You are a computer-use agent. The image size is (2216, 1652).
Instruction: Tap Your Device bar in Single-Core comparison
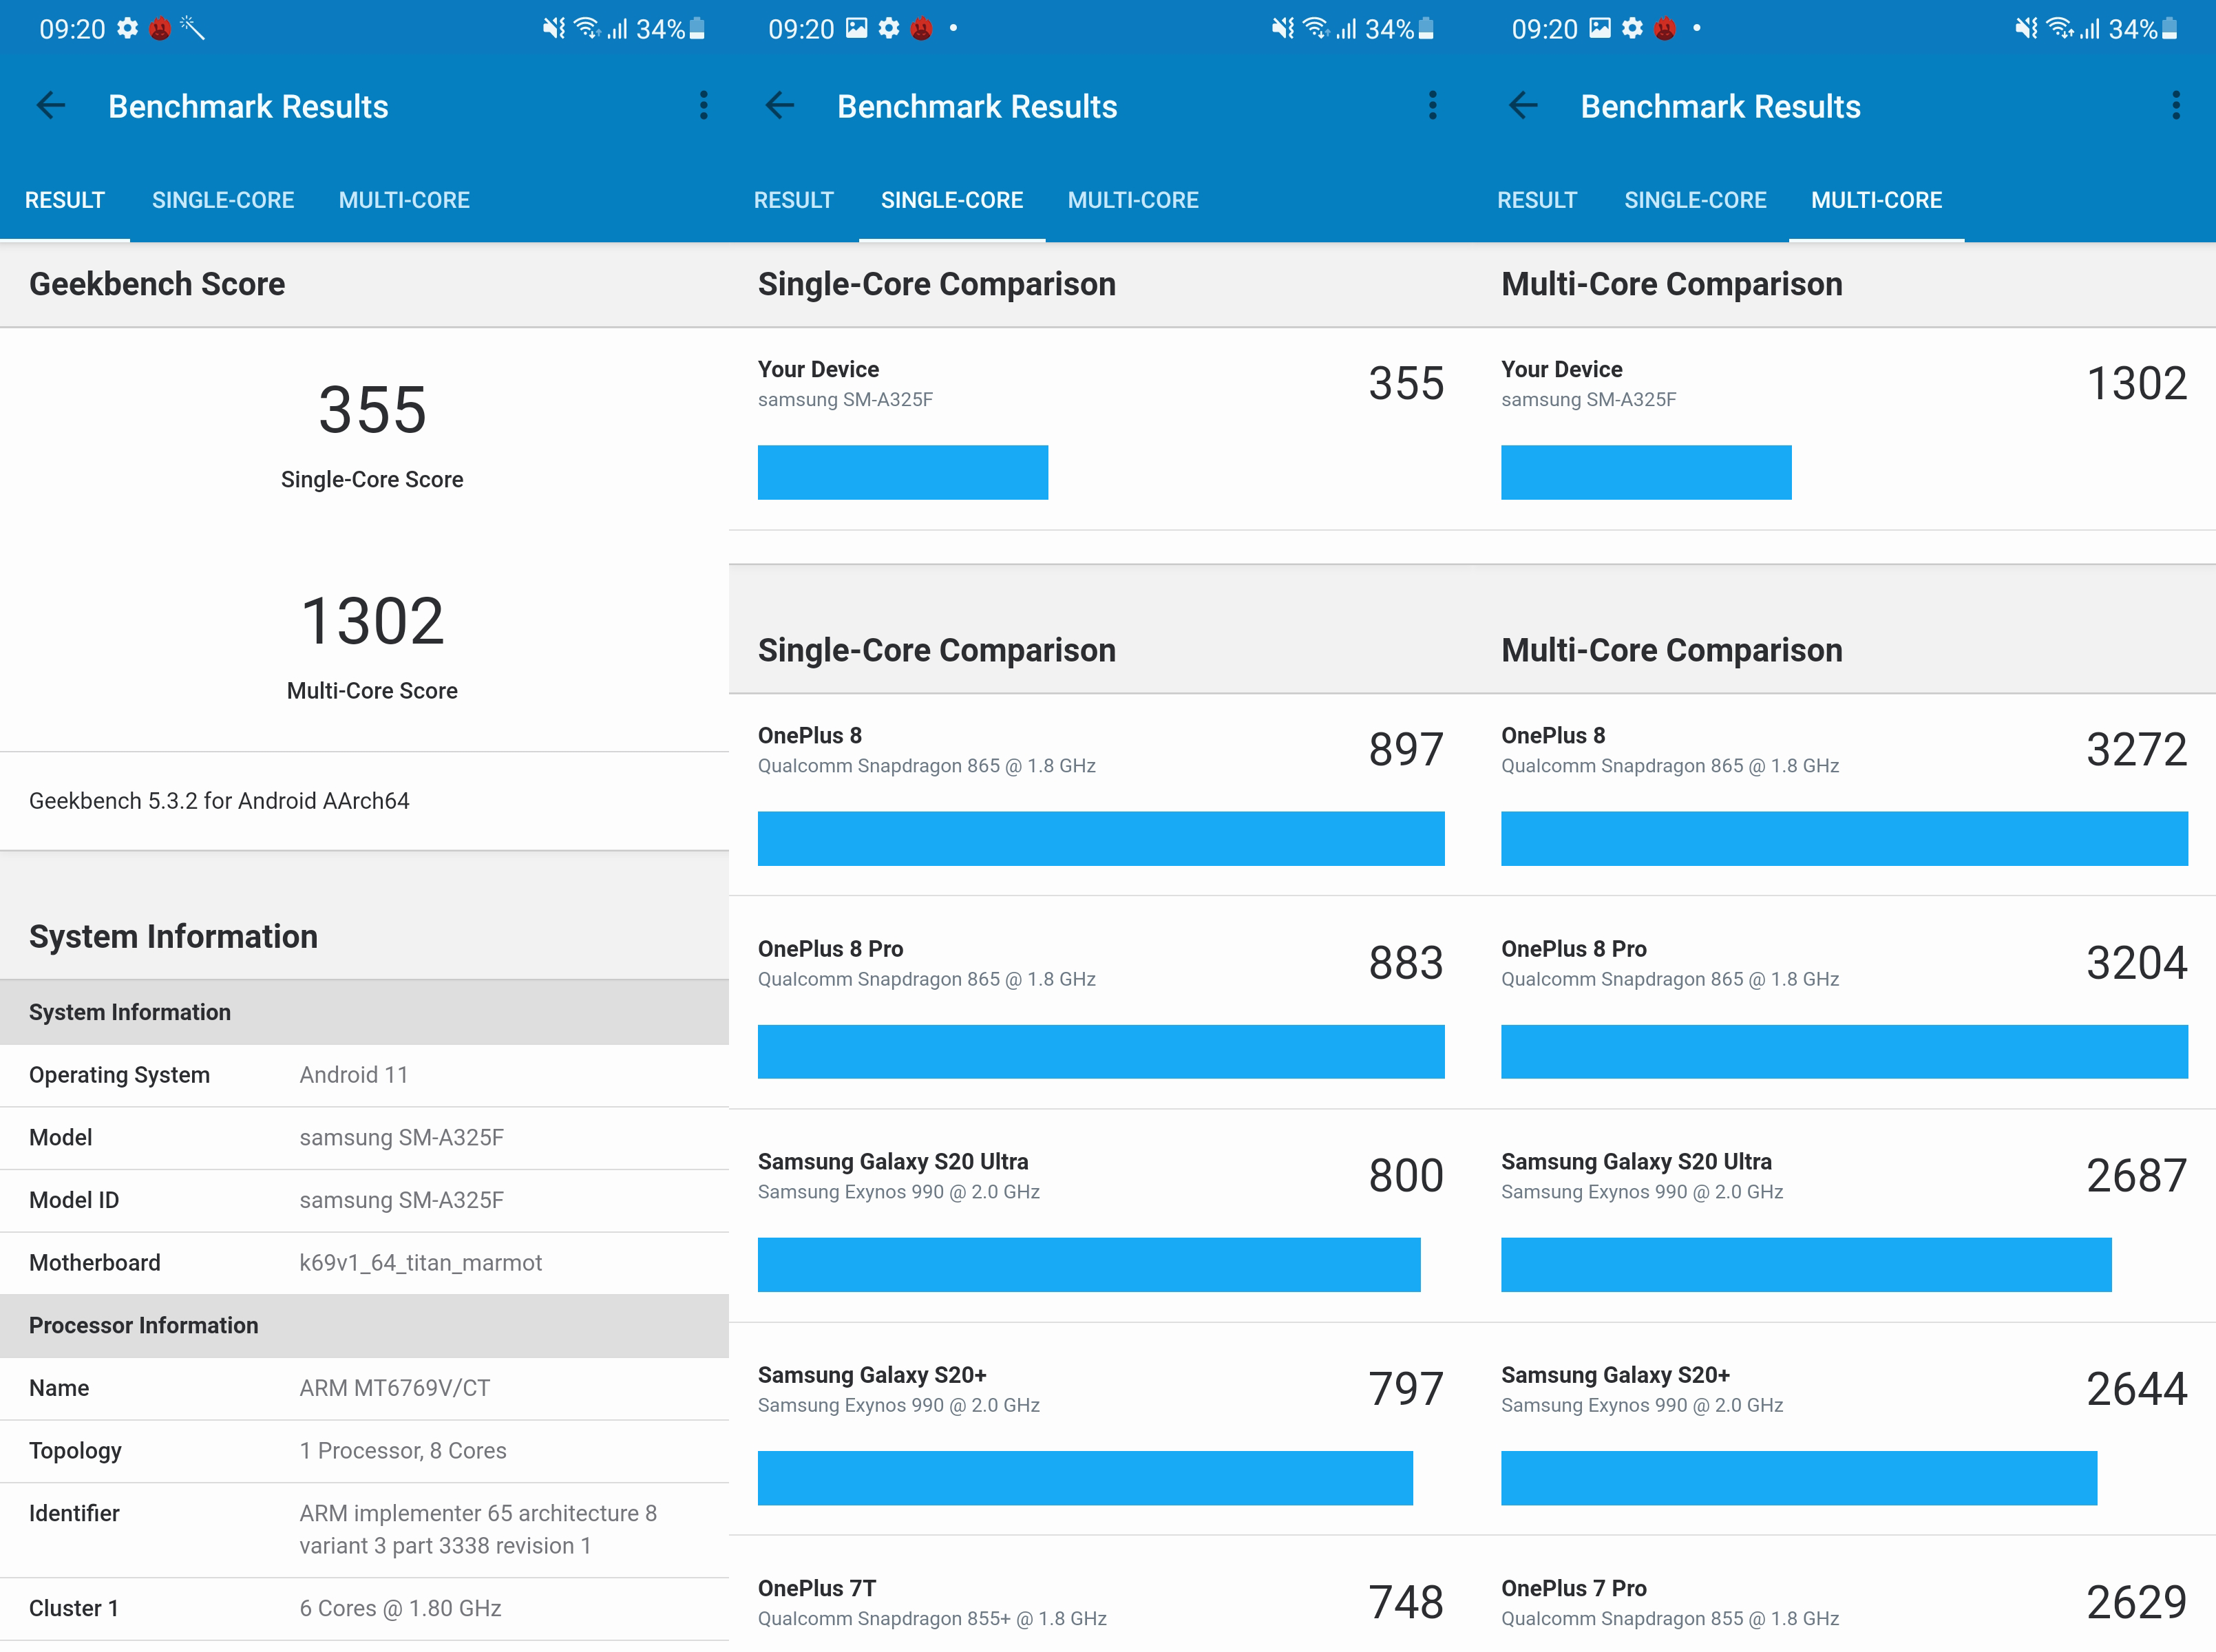(x=903, y=472)
